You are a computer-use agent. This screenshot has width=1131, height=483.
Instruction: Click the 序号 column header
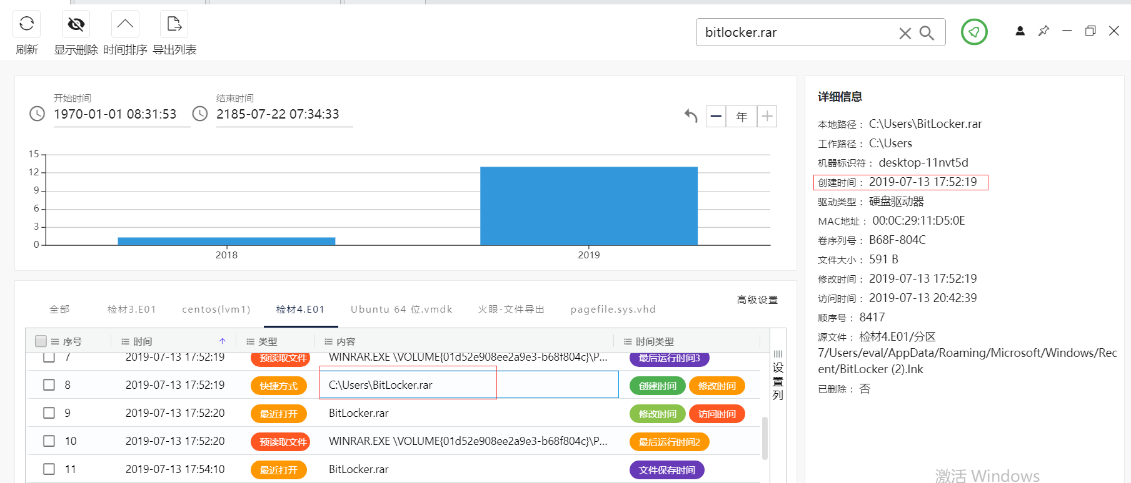pos(72,341)
